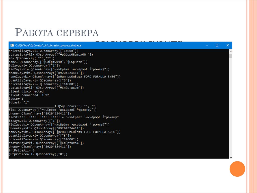
Task: Click the 'Работа сервера' slide heading
Action: click(57, 33)
